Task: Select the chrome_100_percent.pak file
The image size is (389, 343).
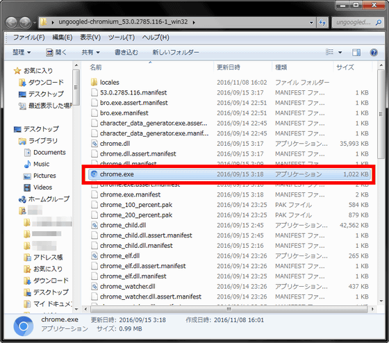Action: tap(136, 205)
